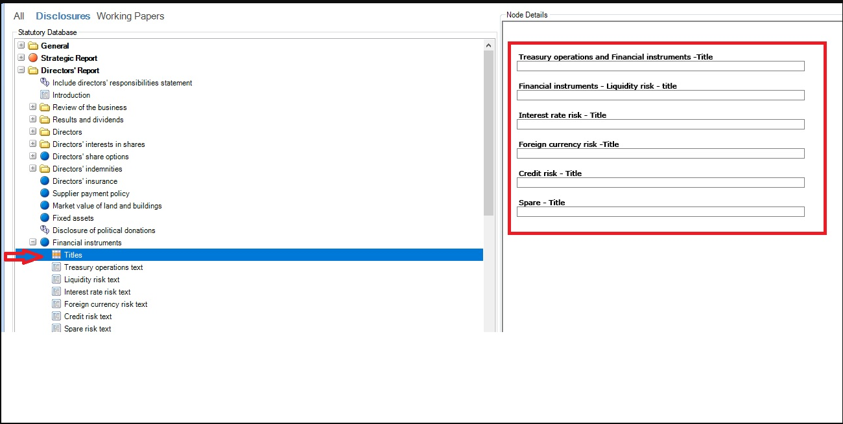Click the Spare Title input field
The height and width of the screenshot is (424, 843).
click(x=660, y=212)
